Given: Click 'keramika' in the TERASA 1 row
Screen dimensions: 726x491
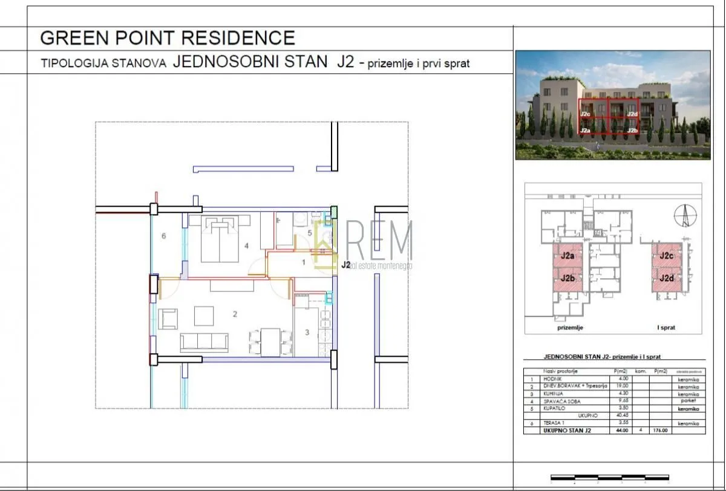Looking at the screenshot, I should 688,423.
